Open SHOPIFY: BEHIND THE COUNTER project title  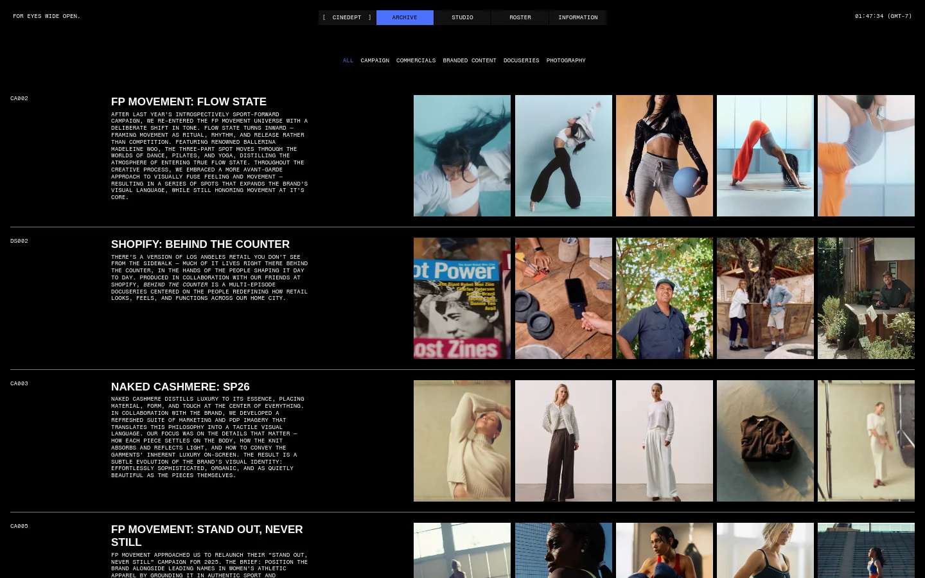pyautogui.click(x=200, y=244)
